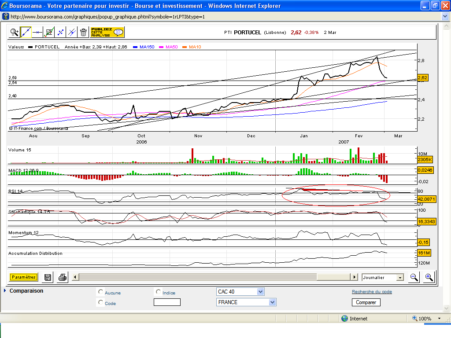Zoom out the chart with minus magnifier

pyautogui.click(x=414, y=277)
